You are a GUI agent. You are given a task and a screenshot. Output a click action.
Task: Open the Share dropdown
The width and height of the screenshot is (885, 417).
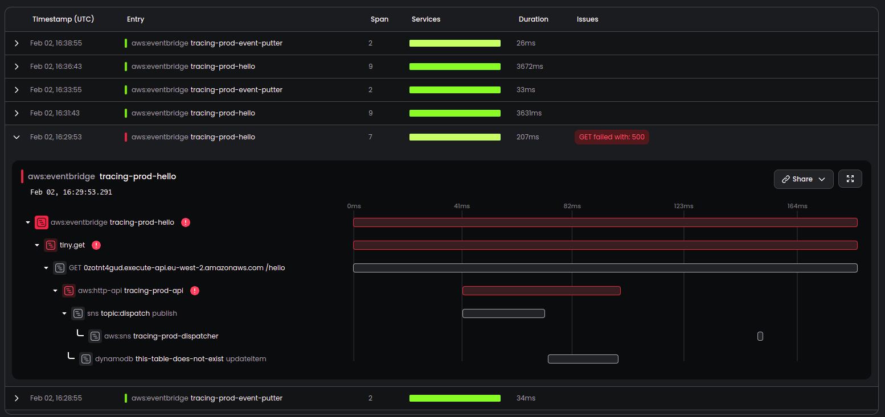pyautogui.click(x=804, y=179)
